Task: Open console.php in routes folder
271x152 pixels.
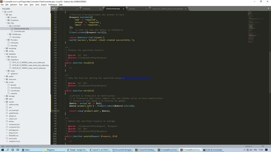Action: click(15, 91)
